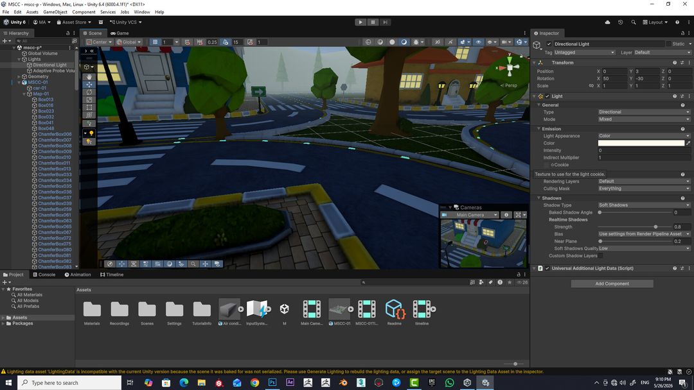The image size is (694, 390).
Task: Open the Shadow Type dropdown
Action: pyautogui.click(x=644, y=205)
